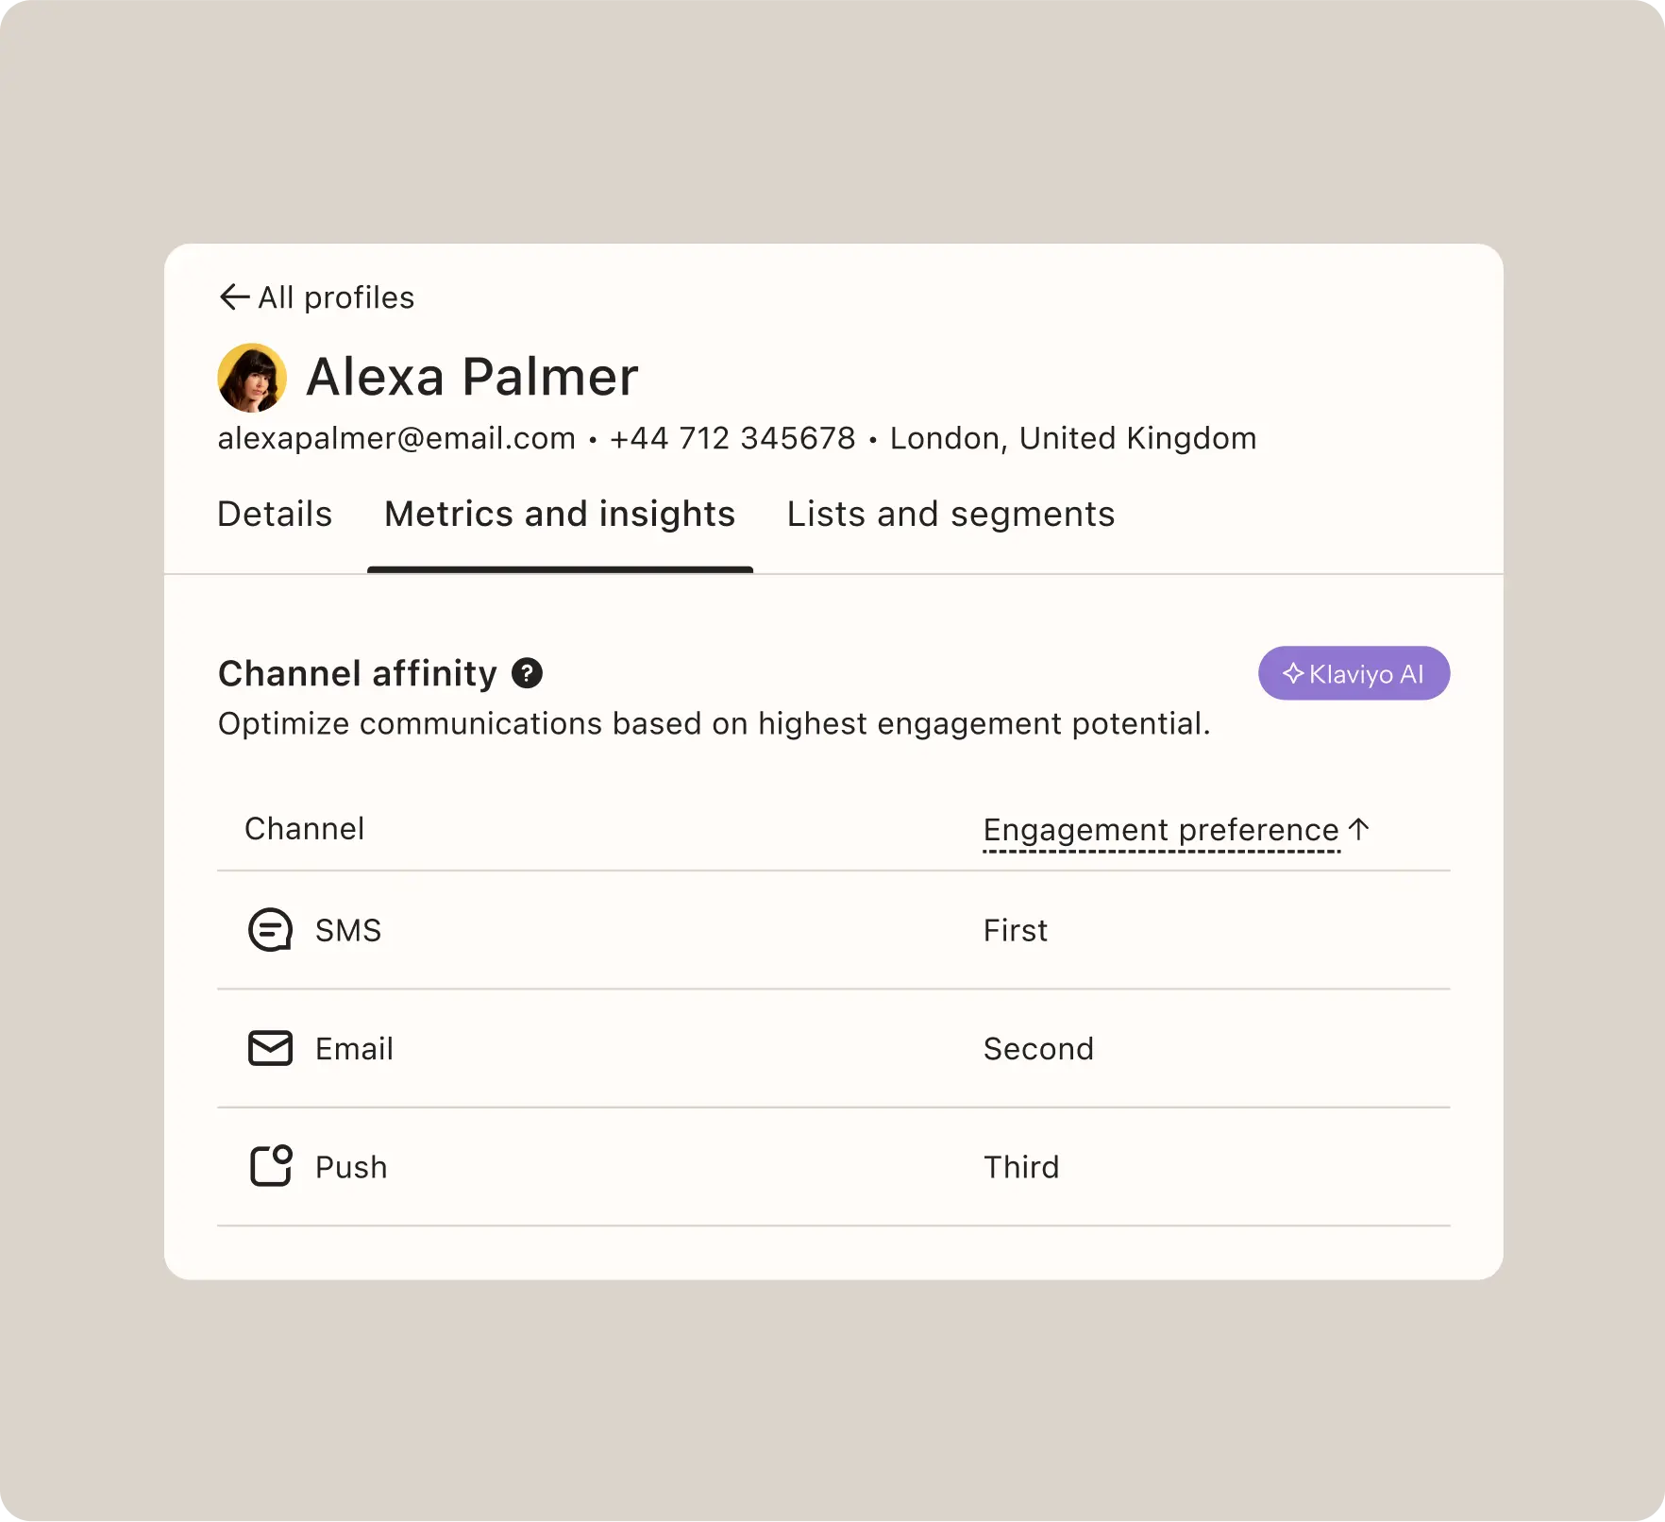1665x1522 pixels.
Task: Click the Push notification icon
Action: pos(270,1166)
